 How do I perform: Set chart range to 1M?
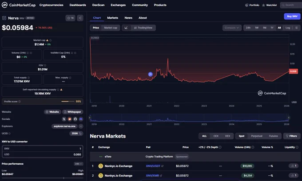pyautogui.click(x=264, y=28)
